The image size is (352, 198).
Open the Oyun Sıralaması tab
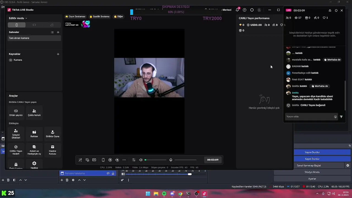point(75,16)
